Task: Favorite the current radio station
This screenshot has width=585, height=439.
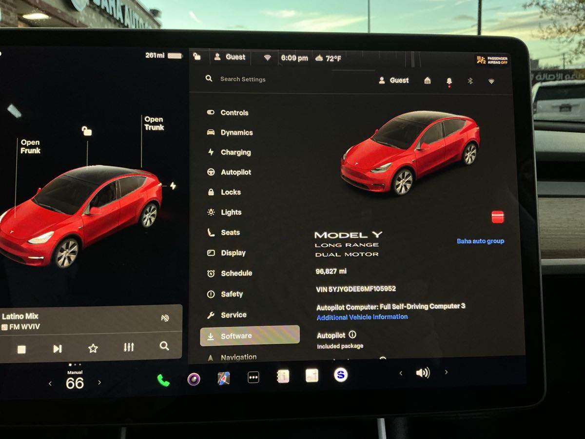Action: 93,348
